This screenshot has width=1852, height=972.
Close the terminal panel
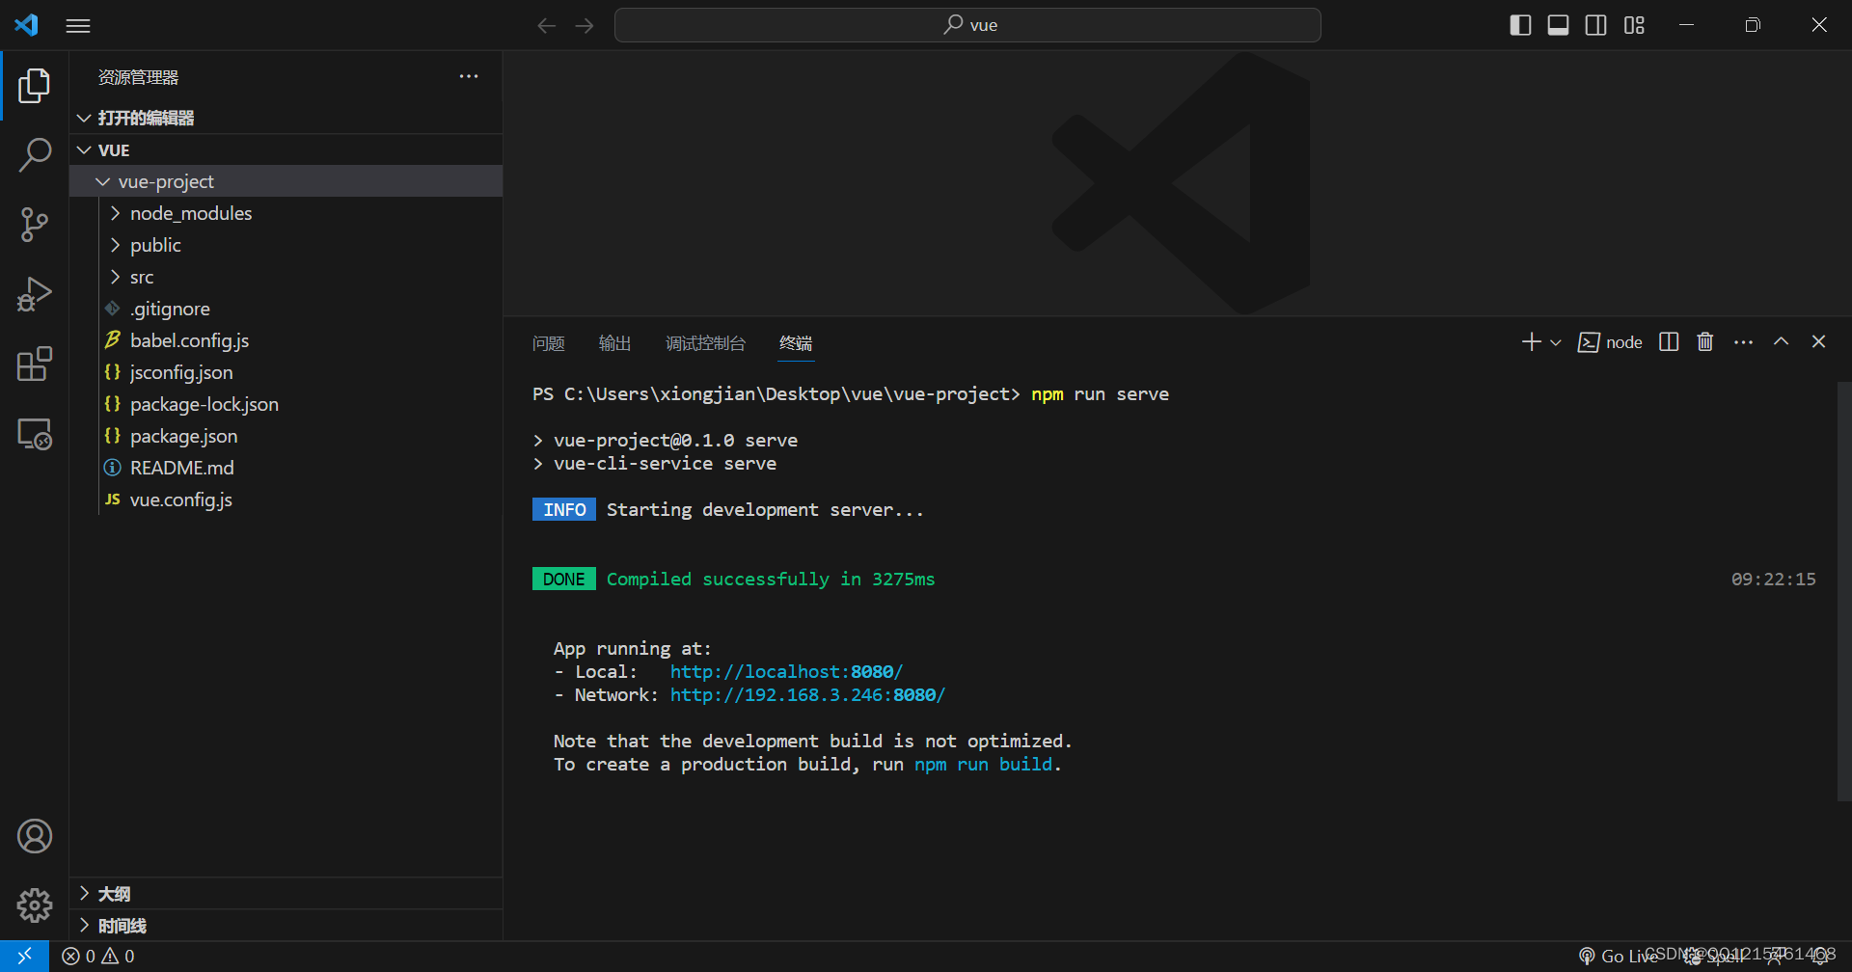(1819, 342)
